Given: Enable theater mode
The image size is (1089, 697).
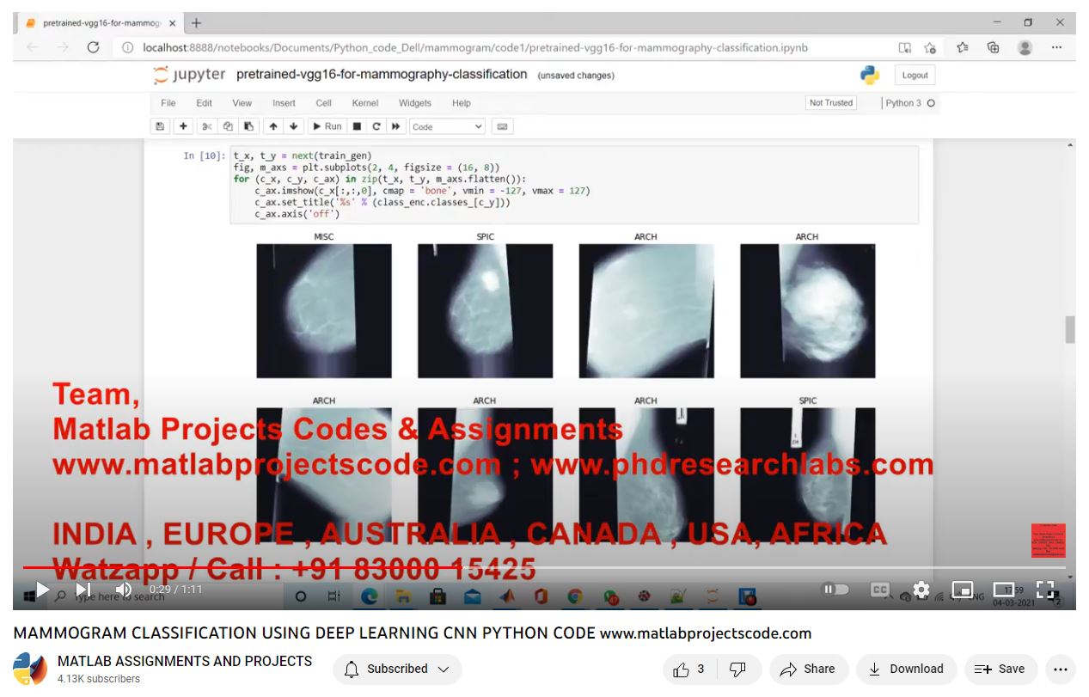Looking at the screenshot, I should pos(1004,590).
